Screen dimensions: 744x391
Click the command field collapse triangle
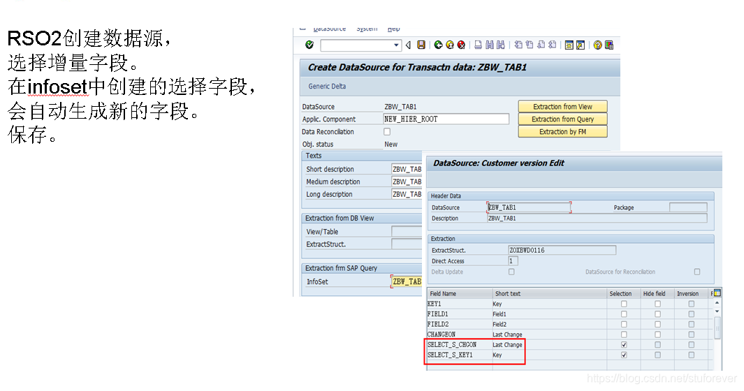408,45
